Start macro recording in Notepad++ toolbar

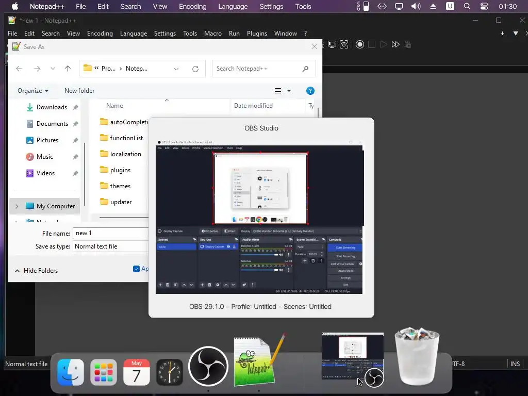coord(359,44)
